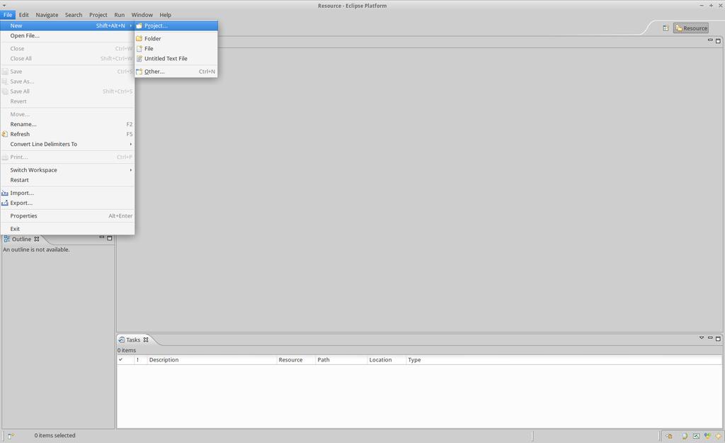Expand the Switch Workspace submenu
Image resolution: width=725 pixels, height=443 pixels.
[130, 170]
